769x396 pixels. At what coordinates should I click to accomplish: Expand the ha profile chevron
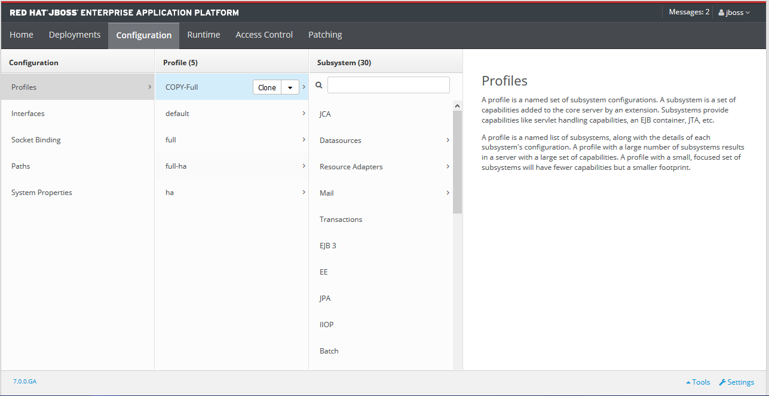(x=304, y=192)
